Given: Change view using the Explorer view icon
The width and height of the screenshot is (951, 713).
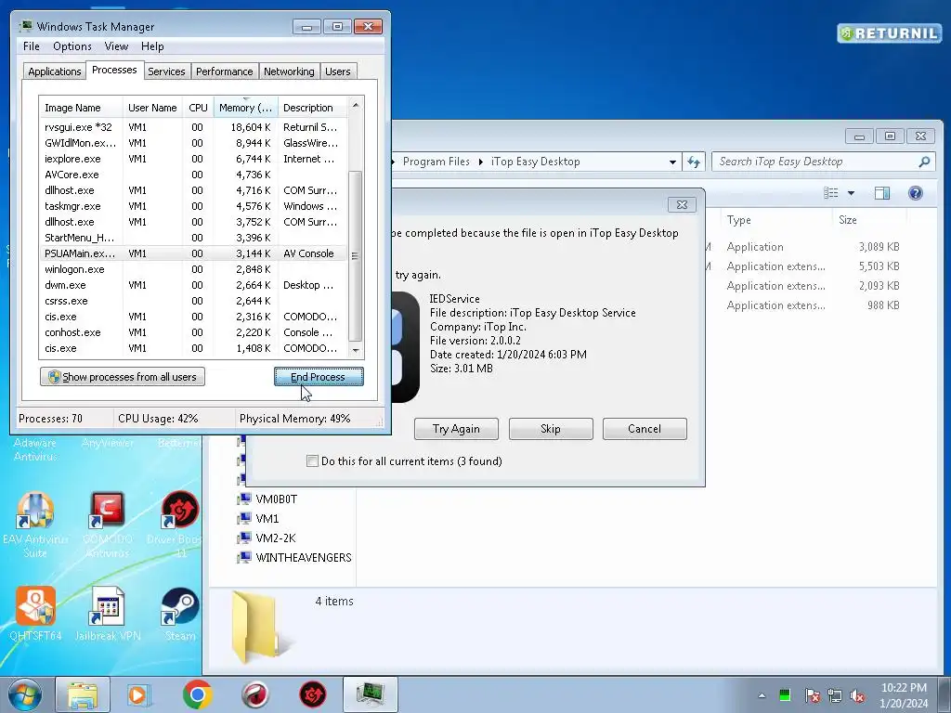Looking at the screenshot, I should tap(831, 193).
